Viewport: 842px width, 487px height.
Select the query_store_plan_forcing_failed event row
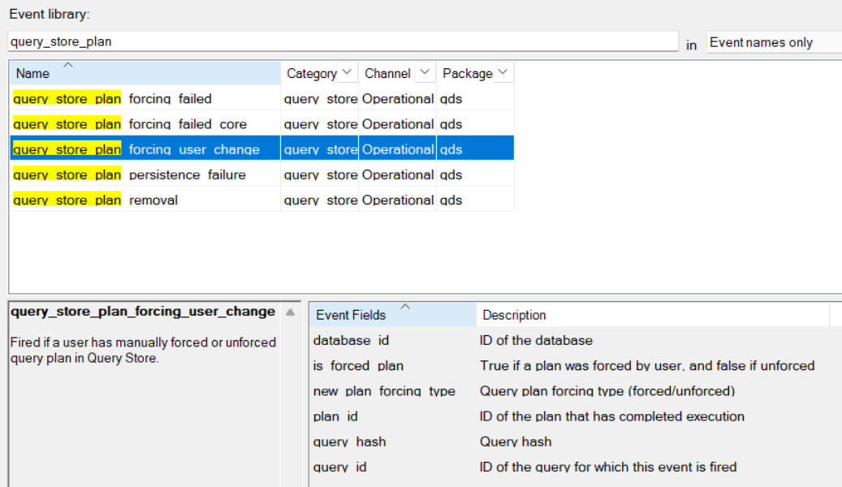click(262, 99)
